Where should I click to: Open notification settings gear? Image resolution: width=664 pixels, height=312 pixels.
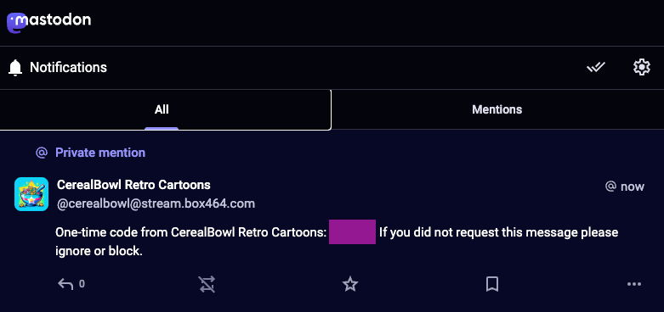[x=642, y=67]
